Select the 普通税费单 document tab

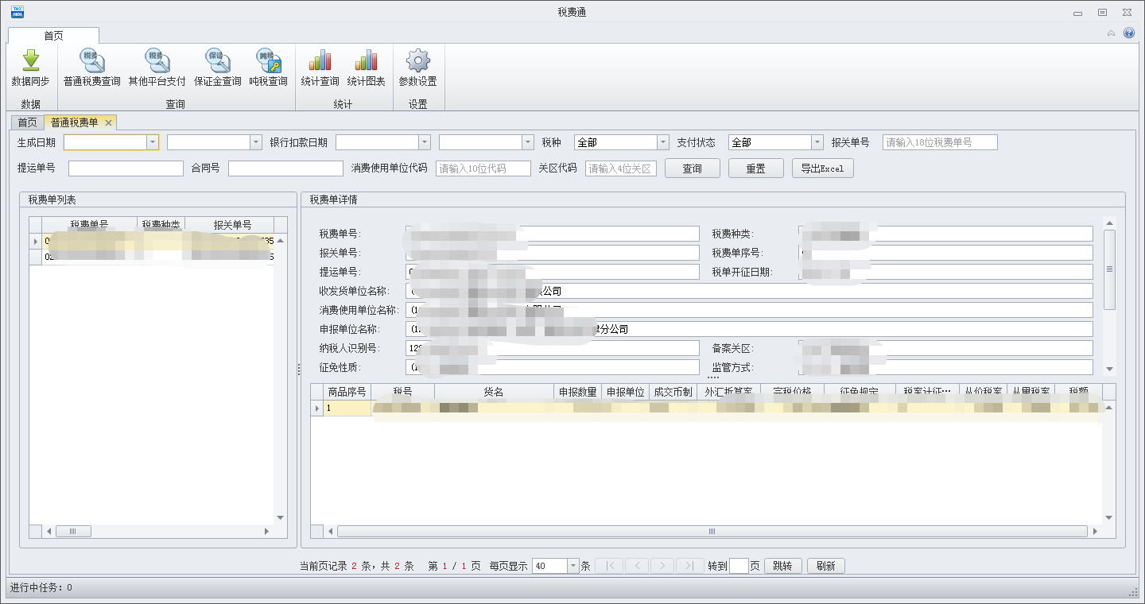click(x=74, y=122)
